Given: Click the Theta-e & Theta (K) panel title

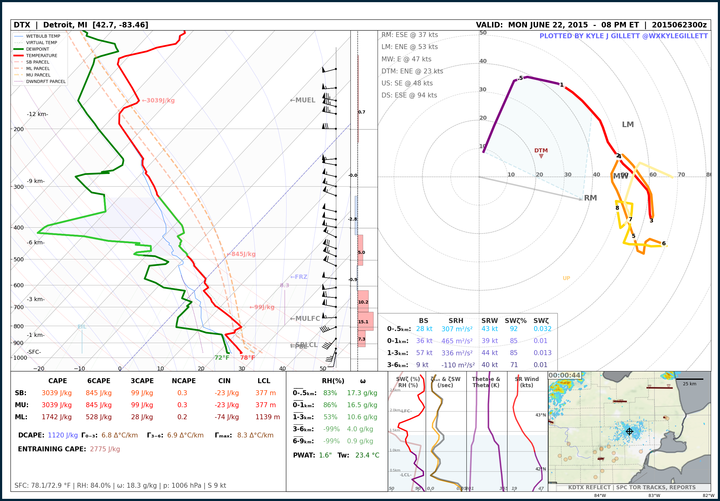Looking at the screenshot, I should [486, 382].
